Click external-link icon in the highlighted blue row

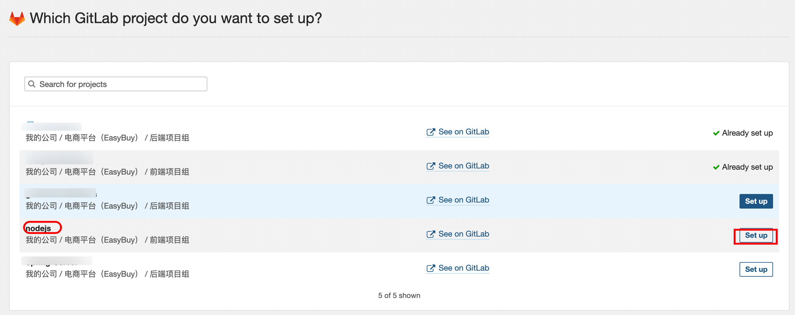430,200
